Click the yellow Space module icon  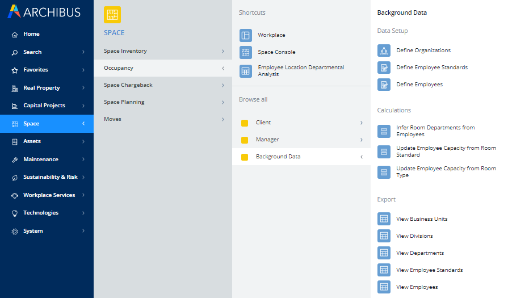[x=112, y=15]
